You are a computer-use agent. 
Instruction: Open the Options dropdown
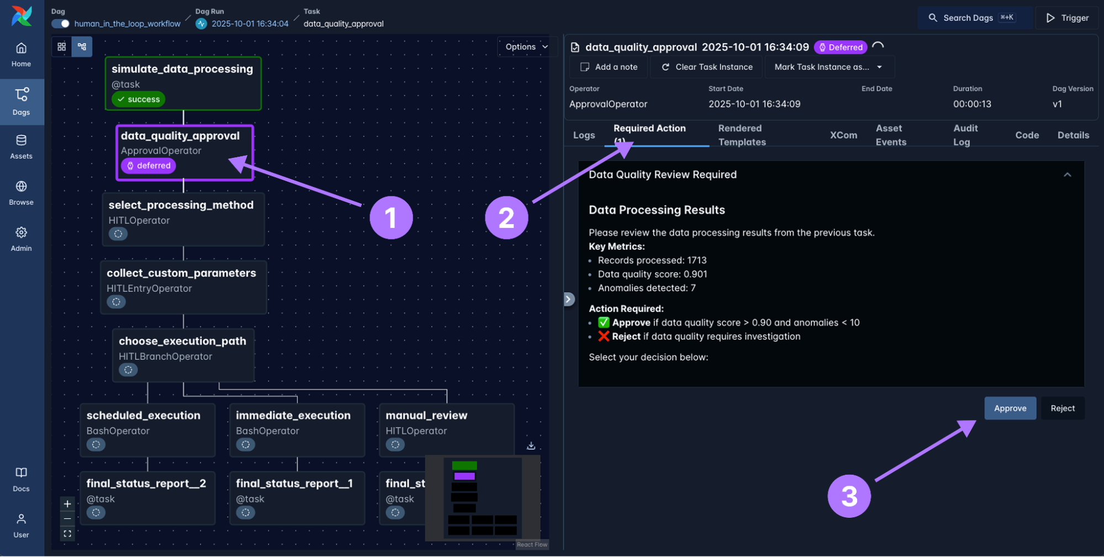(x=526, y=47)
